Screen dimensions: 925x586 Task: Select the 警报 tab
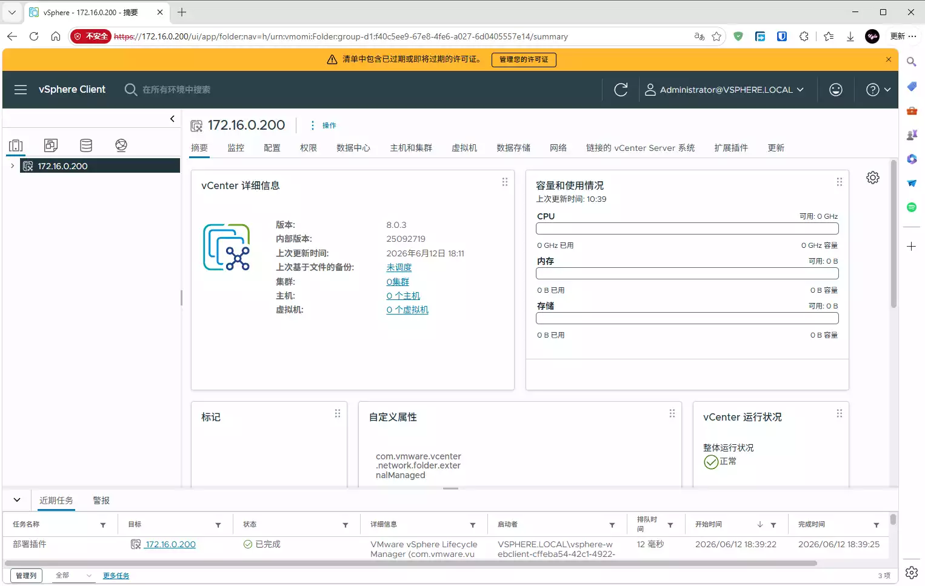point(101,501)
